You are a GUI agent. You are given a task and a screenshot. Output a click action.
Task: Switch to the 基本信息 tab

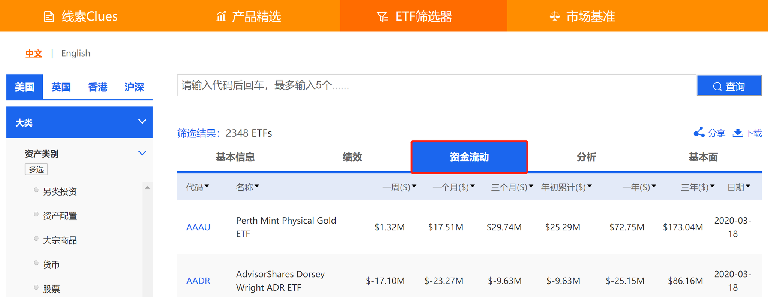point(235,157)
